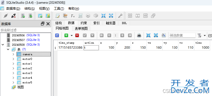Open the 视图(V) menu
Screen dimensions: 212x96
pyautogui.click(x=44, y=9)
